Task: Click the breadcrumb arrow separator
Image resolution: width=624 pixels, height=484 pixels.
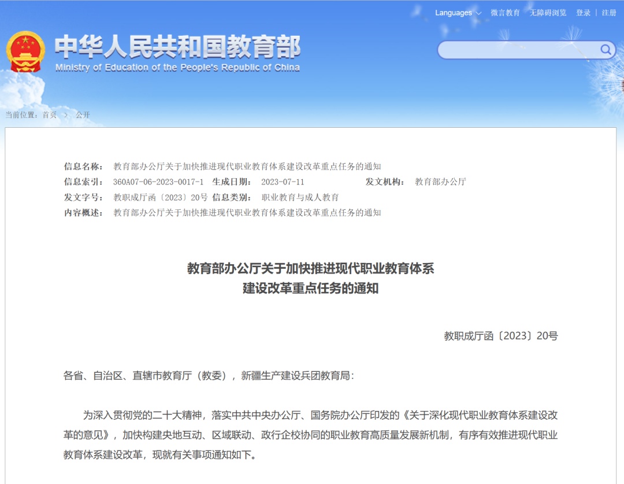Action: coord(65,115)
